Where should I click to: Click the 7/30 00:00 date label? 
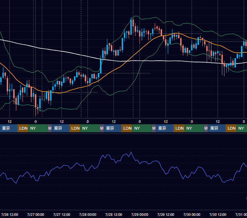[192, 214]
